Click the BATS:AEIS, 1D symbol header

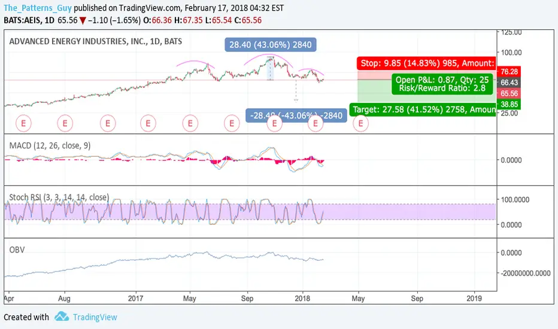29,20
